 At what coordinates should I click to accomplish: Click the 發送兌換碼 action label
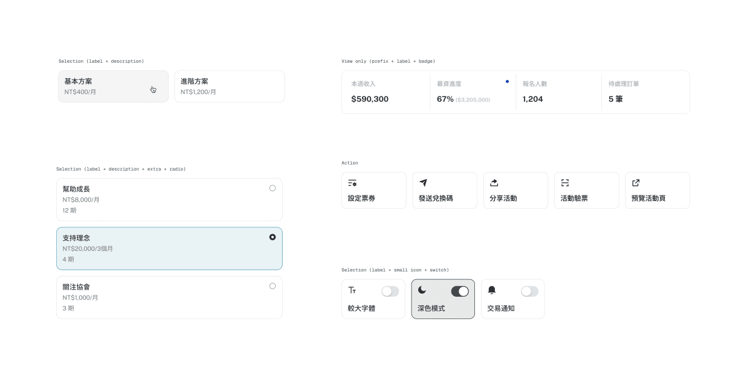436,198
